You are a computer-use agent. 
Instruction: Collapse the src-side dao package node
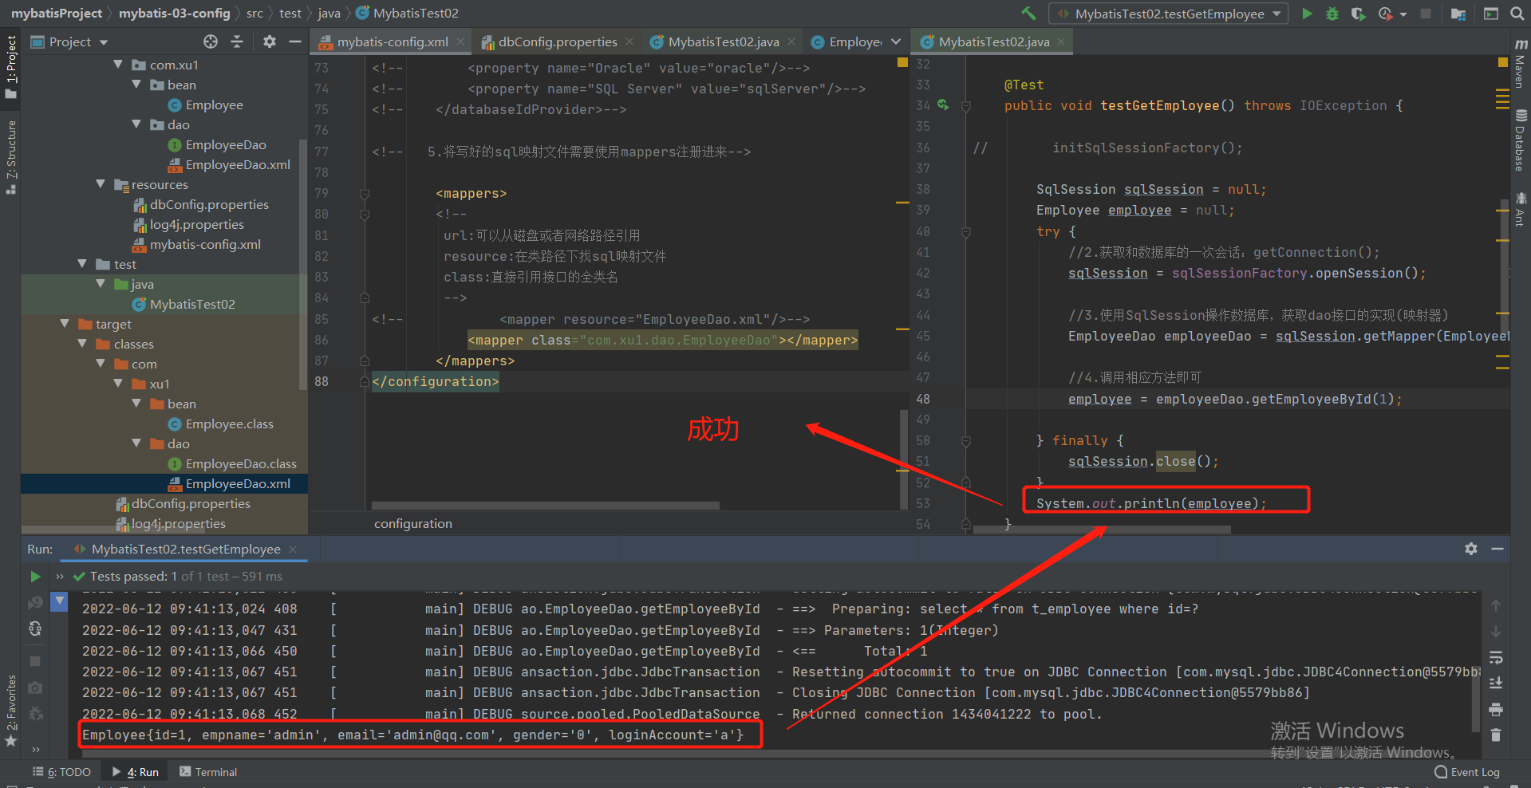136,124
